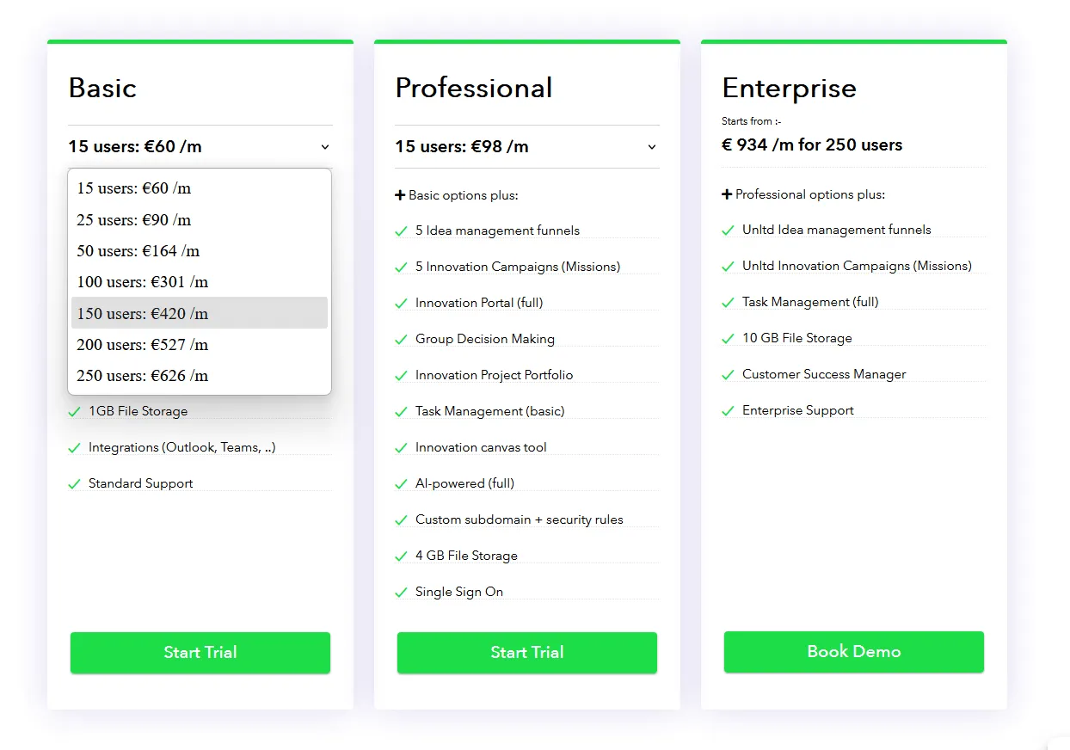This screenshot has width=1070, height=750.
Task: Open the Professional plan users dropdown
Action: pos(527,146)
